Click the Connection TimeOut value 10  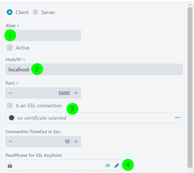(x=67, y=142)
